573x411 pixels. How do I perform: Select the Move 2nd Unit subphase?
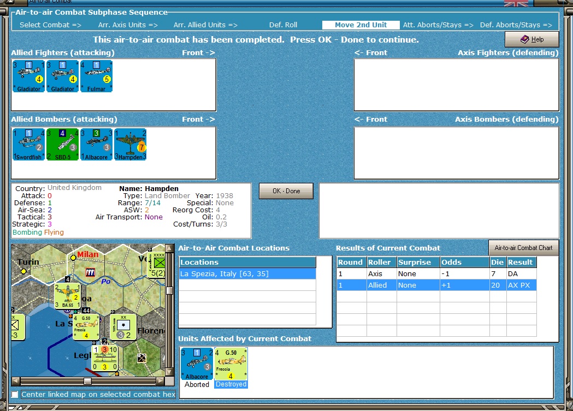pyautogui.click(x=361, y=25)
